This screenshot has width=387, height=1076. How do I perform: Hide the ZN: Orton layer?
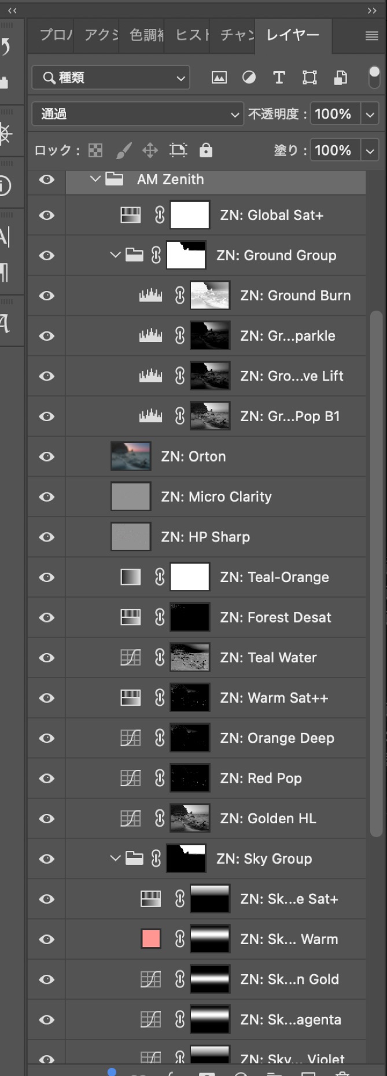click(47, 456)
